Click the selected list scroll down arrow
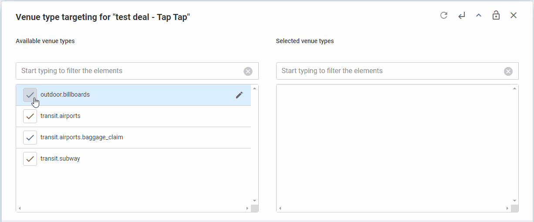 [x=515, y=201]
